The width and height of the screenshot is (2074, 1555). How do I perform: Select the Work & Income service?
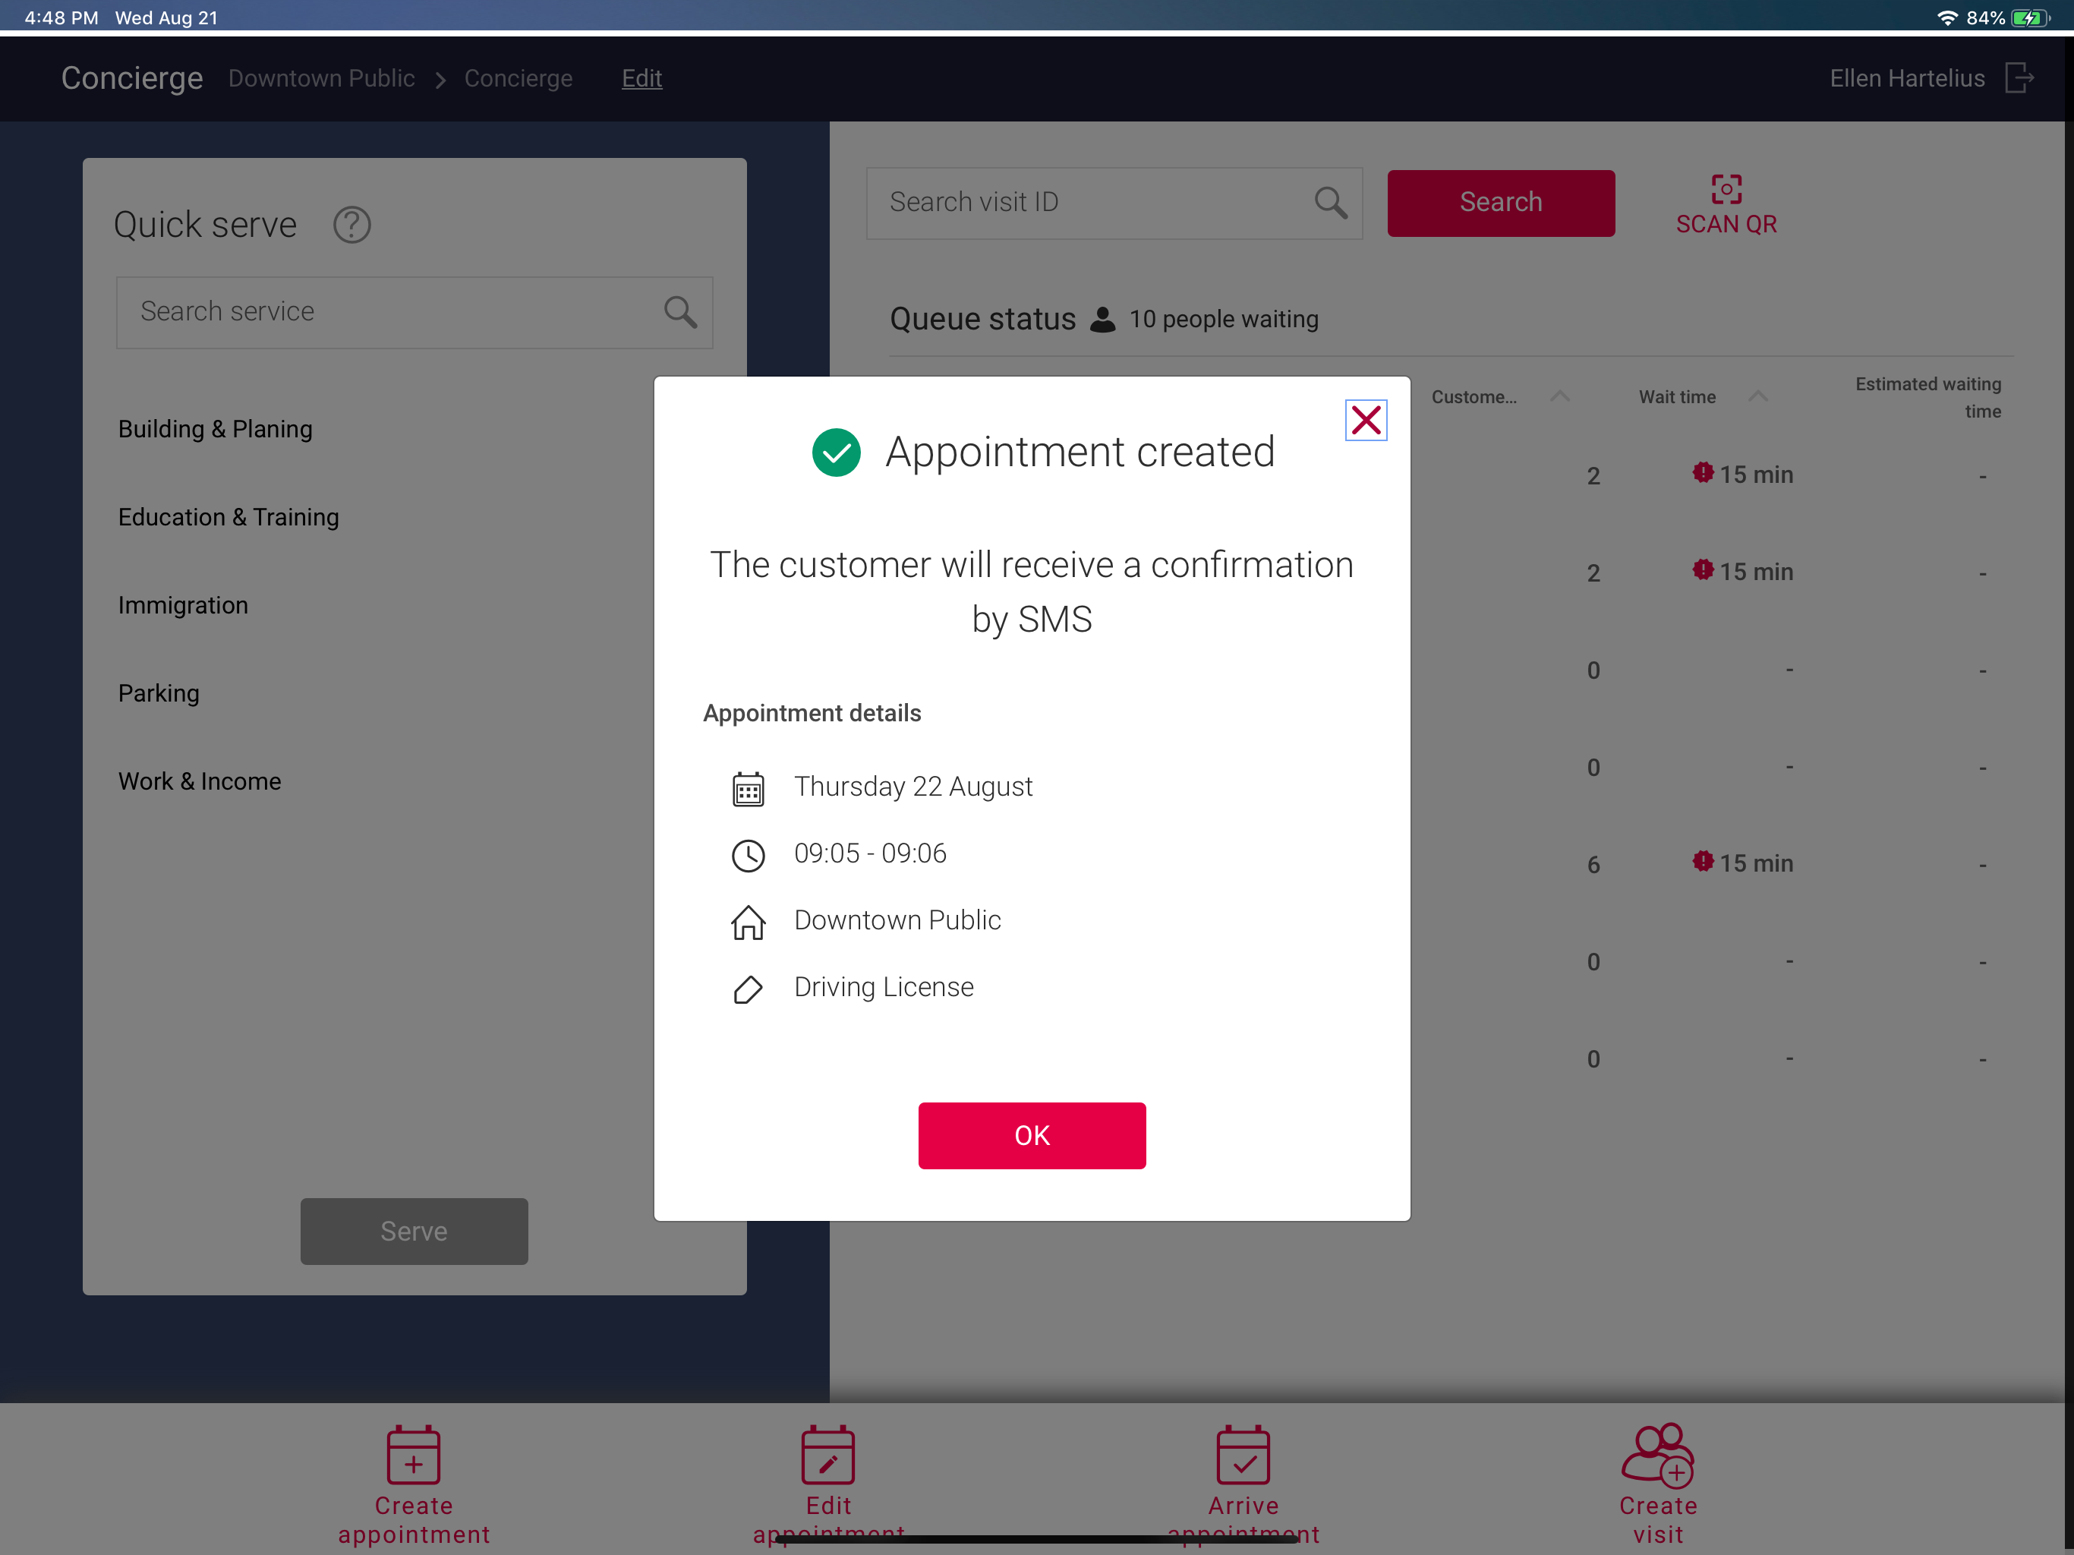pos(200,781)
